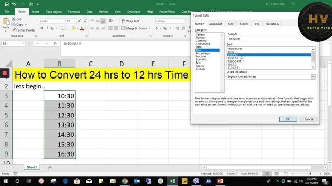Image resolution: width=332 pixels, height=186 pixels.
Task: Open PowerPoint from the taskbar
Action: pyautogui.click(x=220, y=181)
